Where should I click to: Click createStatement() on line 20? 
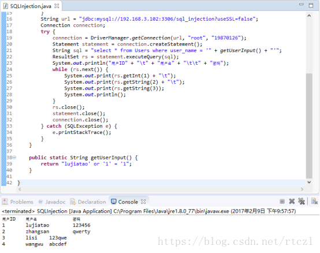(x=174, y=44)
